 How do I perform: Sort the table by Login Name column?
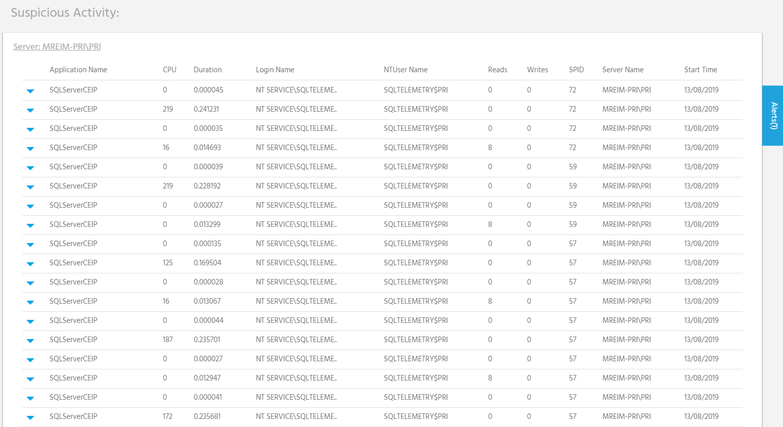[x=275, y=70]
